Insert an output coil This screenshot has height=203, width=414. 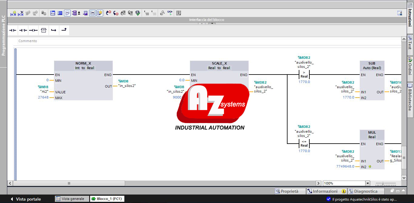click(33, 30)
